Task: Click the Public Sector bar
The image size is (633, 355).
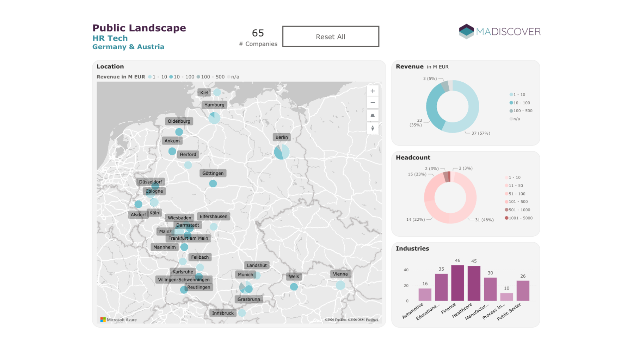Action: 523,291
